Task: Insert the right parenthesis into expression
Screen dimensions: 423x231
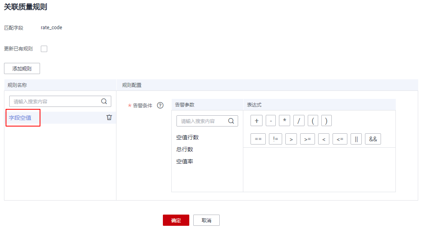Action: pos(327,121)
